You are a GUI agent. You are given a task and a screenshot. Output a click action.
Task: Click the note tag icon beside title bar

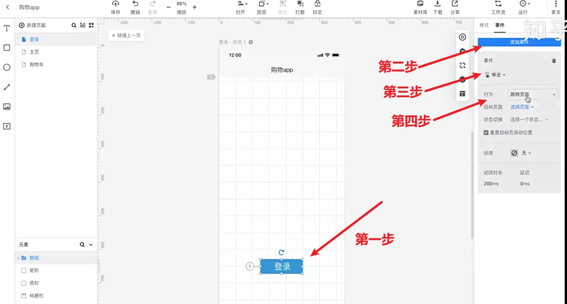(x=211, y=77)
